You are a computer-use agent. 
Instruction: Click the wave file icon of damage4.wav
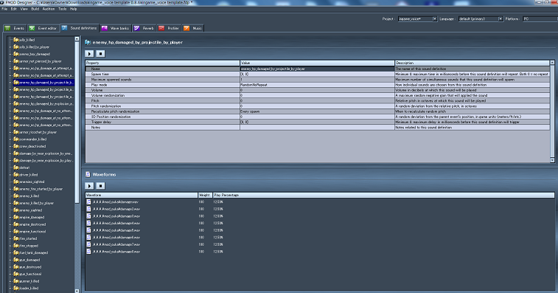[88, 223]
